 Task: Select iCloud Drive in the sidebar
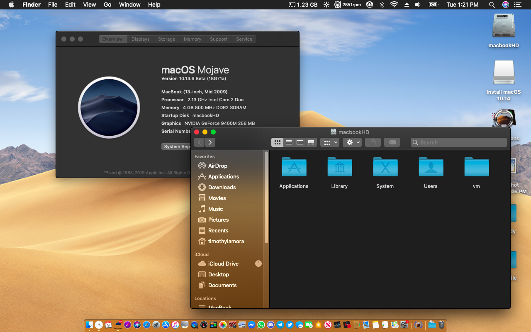pos(223,264)
